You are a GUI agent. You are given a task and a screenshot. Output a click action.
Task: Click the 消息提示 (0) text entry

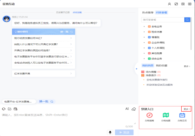point(153,75)
